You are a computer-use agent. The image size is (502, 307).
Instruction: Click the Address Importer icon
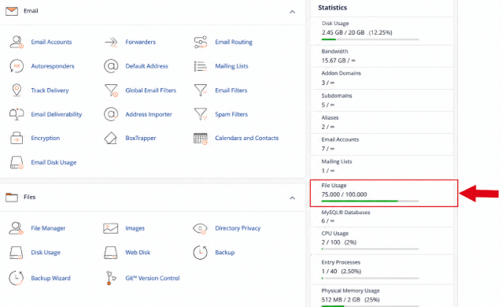[111, 114]
